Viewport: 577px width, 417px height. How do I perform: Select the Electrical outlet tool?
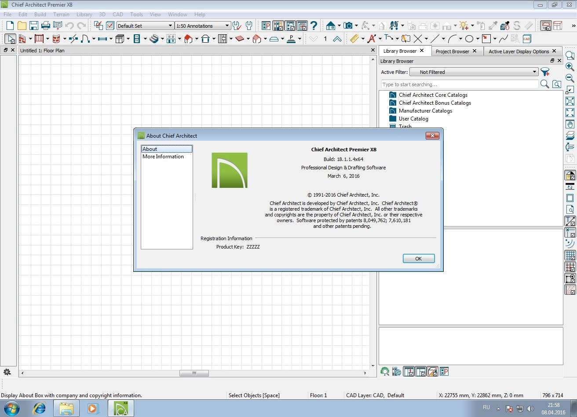tap(137, 39)
